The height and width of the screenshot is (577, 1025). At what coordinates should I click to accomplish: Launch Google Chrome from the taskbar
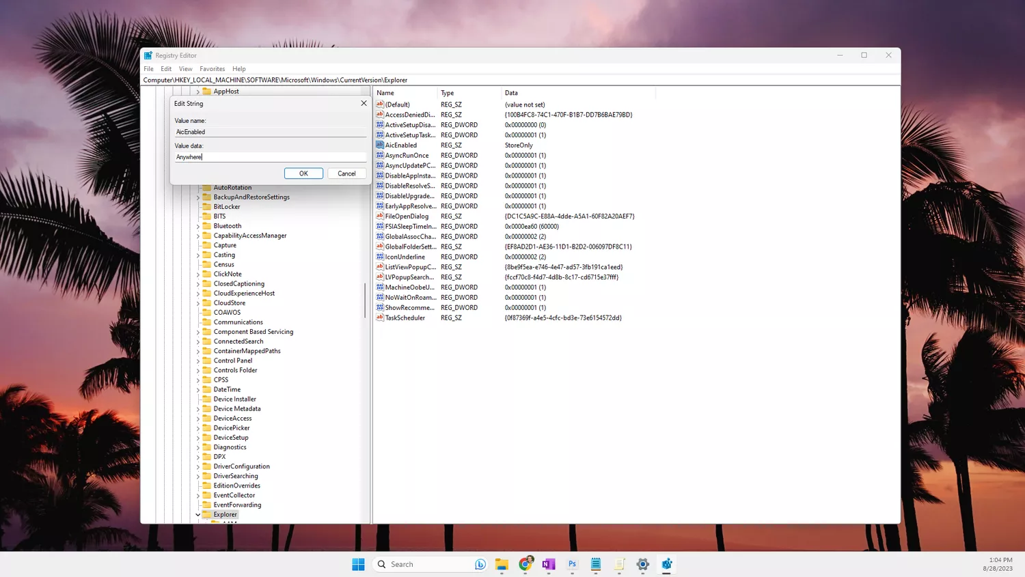525,564
